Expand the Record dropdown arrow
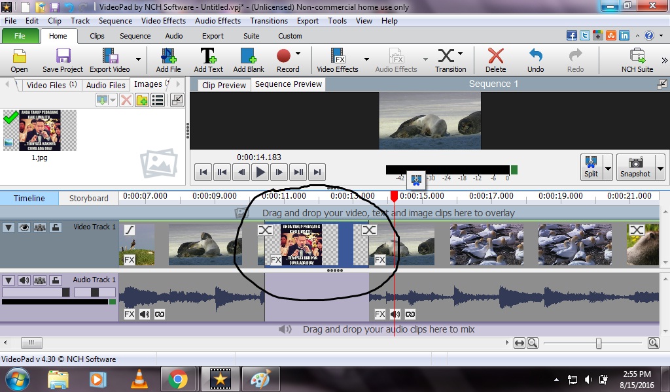The image size is (670, 392). click(x=298, y=54)
